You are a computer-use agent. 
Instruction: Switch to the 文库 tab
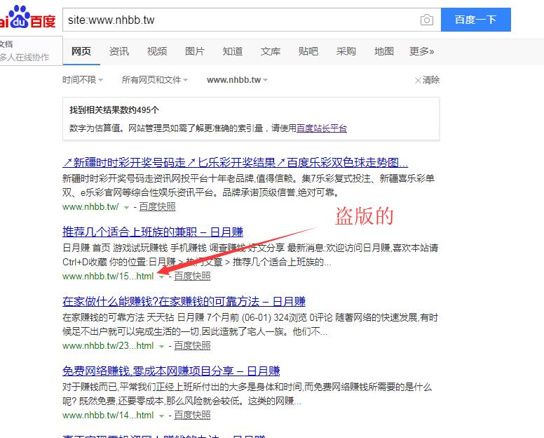click(271, 51)
